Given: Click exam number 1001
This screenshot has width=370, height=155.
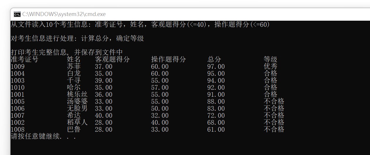Looking at the screenshot, I should click(18, 95).
